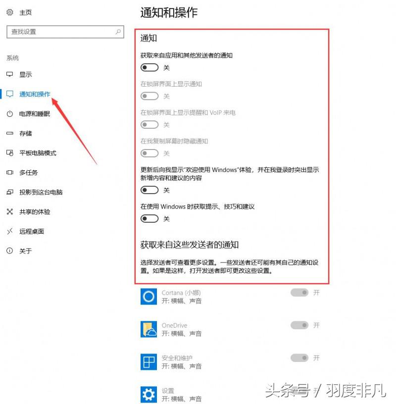Image resolution: width=396 pixels, height=404 pixels.
Task: Click the Cortana (小娜) circular app icon
Action: tap(148, 296)
